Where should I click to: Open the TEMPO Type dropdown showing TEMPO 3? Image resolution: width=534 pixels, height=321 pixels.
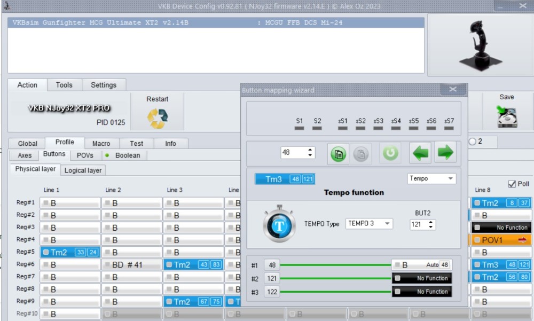point(369,224)
